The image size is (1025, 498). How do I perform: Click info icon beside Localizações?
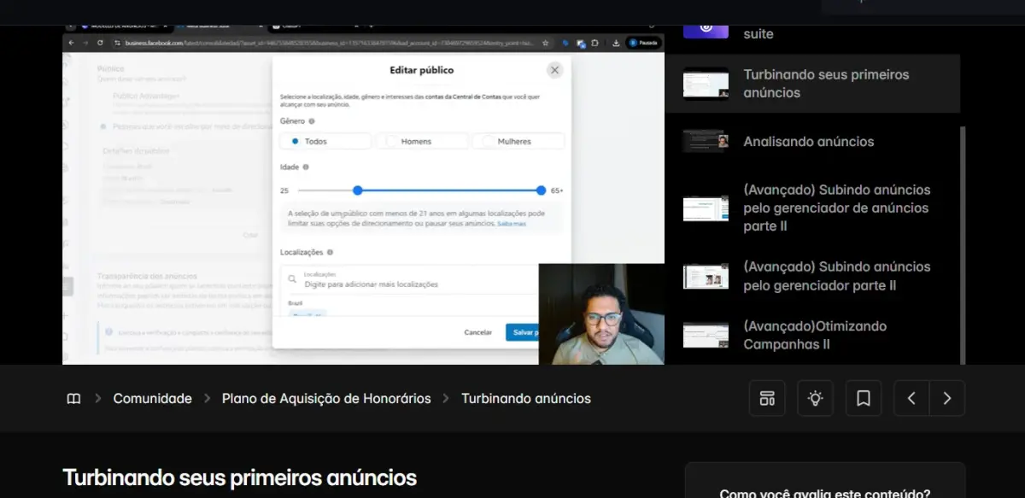330,253
